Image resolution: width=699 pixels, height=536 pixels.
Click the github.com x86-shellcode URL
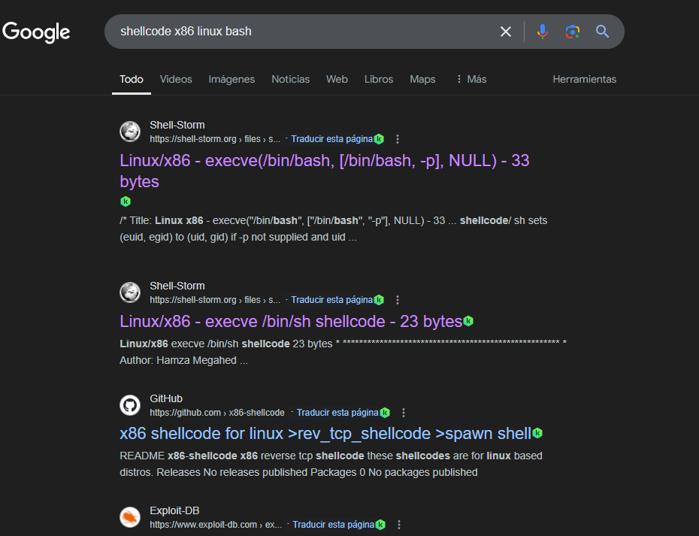tap(217, 413)
